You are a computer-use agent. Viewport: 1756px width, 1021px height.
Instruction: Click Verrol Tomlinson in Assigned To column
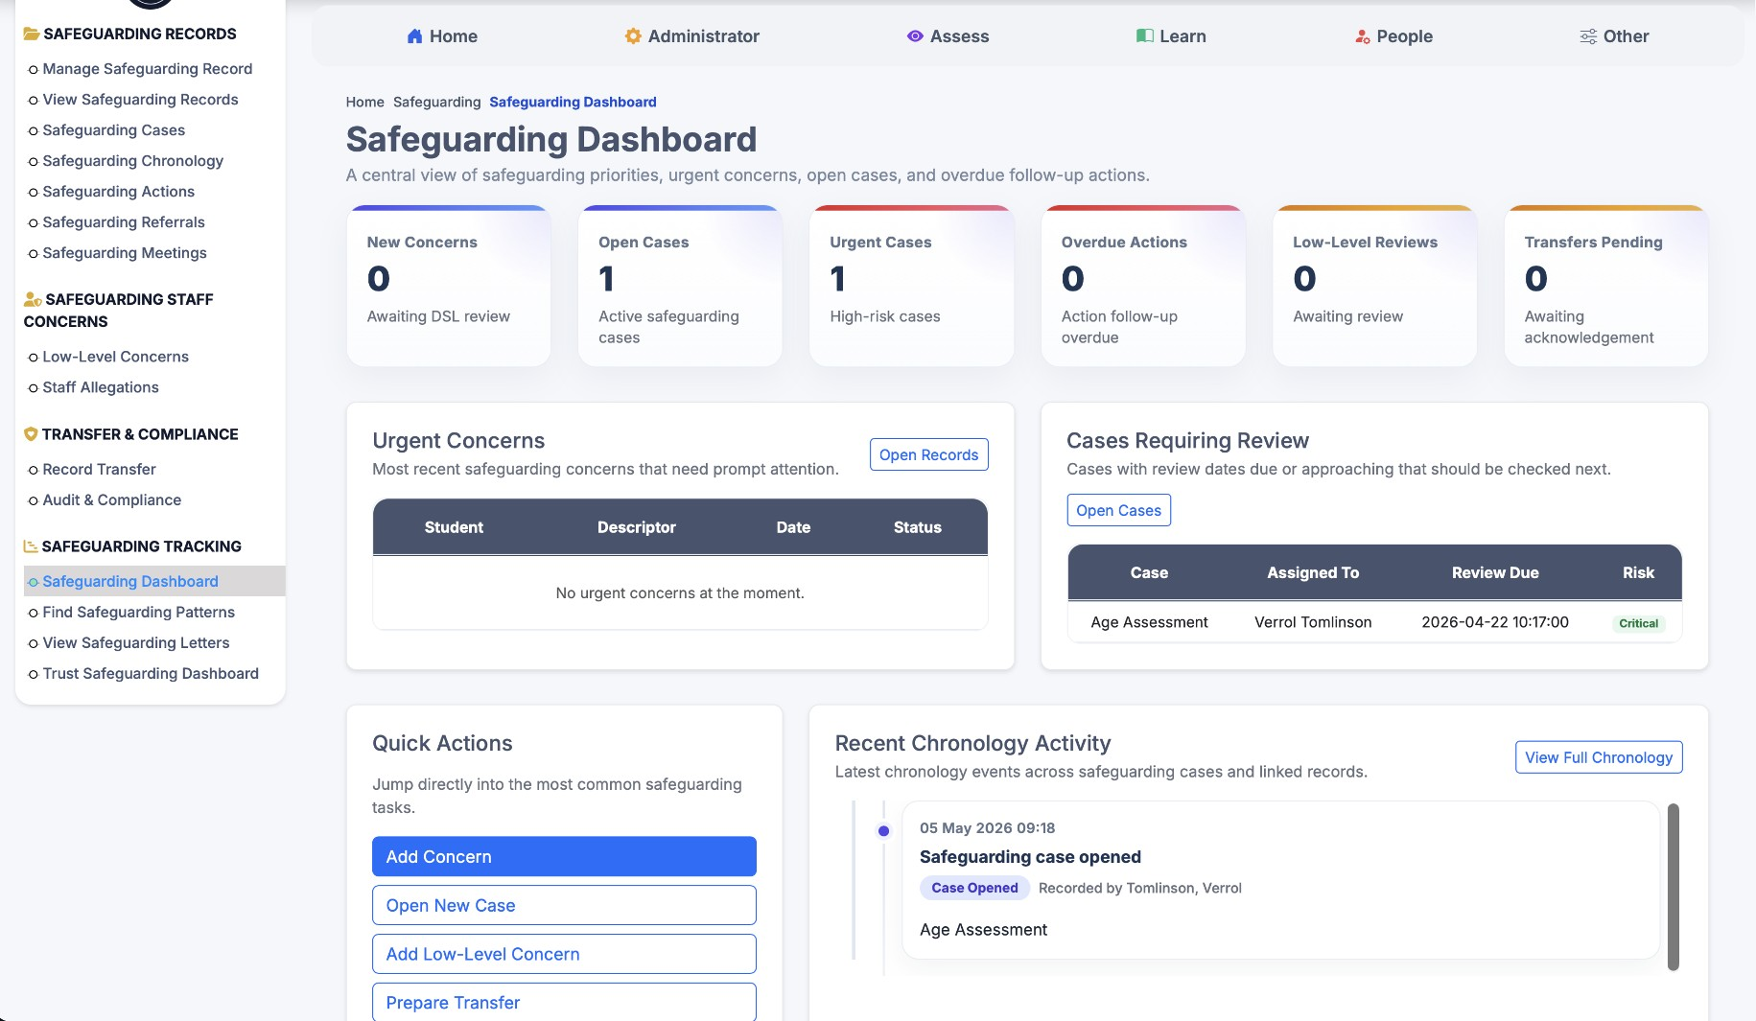1313,622
